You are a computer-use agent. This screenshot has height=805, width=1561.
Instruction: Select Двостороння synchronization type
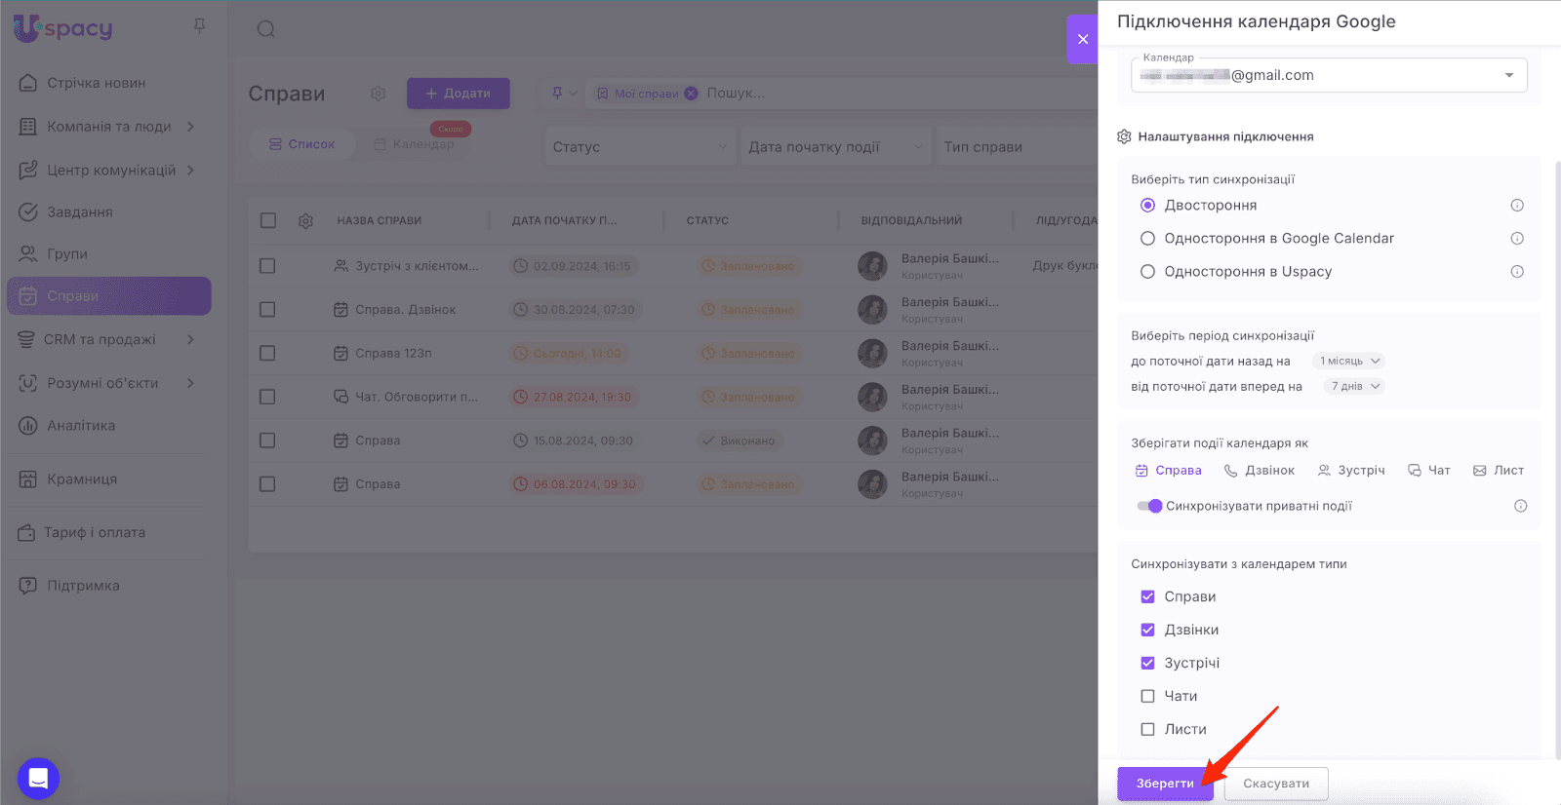1147,206
